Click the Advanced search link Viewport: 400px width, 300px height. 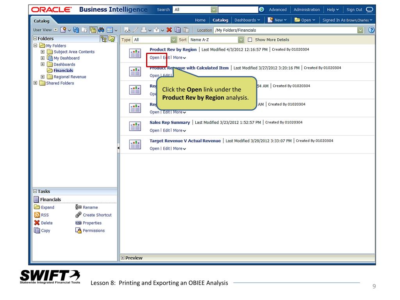tap(278, 9)
